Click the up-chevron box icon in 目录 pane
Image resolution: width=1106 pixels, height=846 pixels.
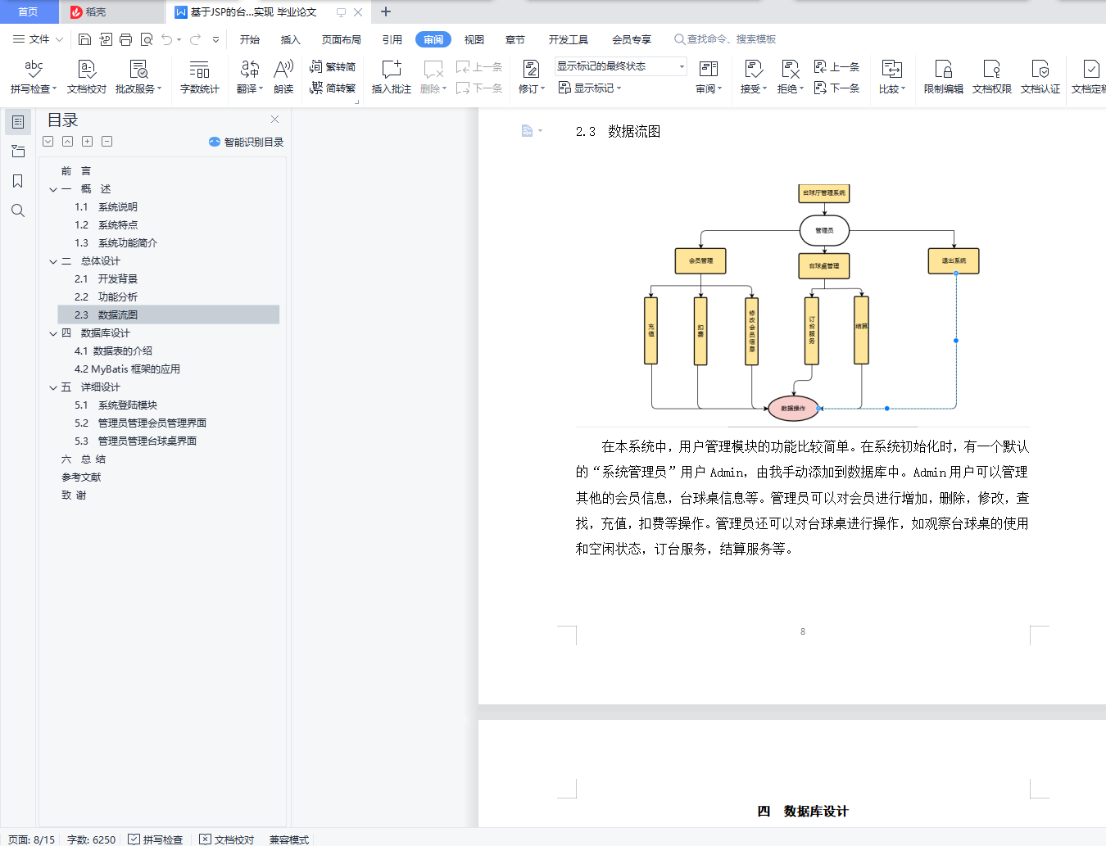click(x=68, y=142)
